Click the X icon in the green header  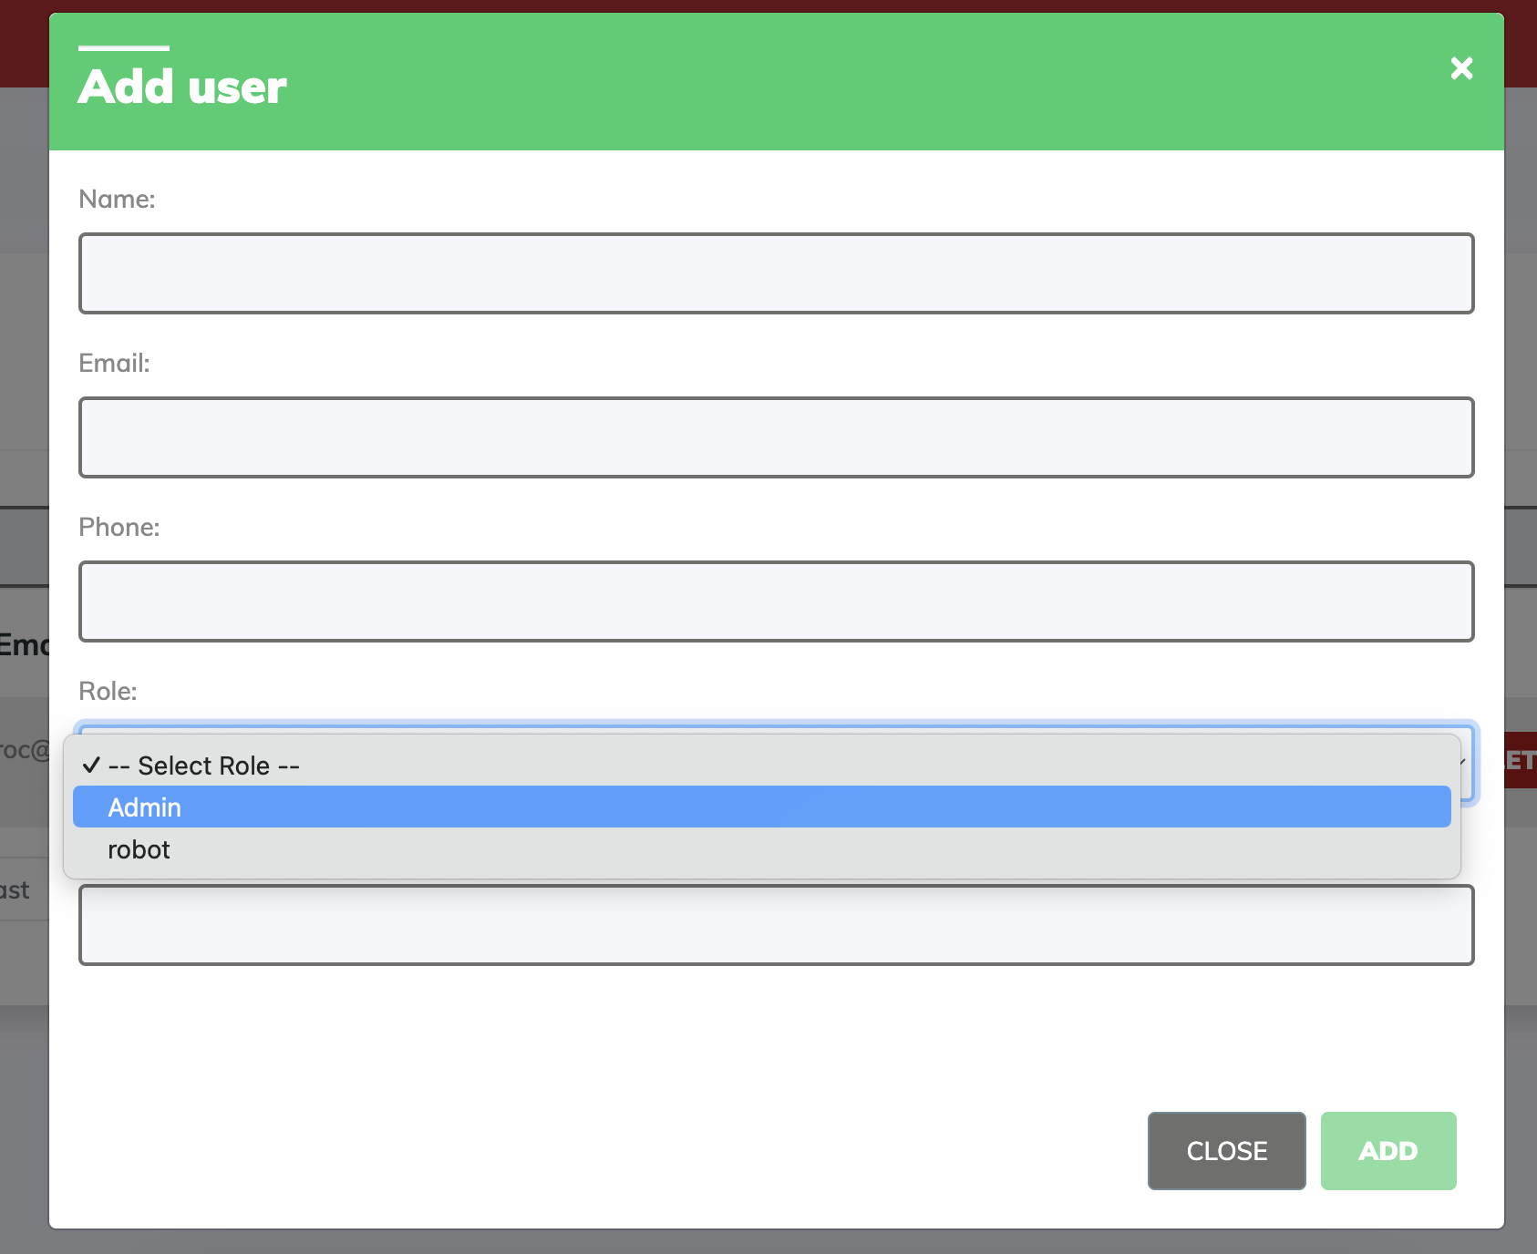click(x=1460, y=68)
